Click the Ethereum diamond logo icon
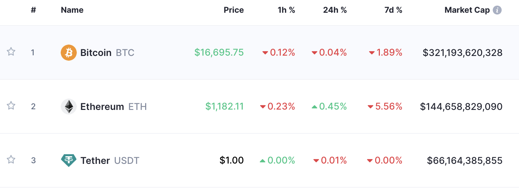The height and width of the screenshot is (189, 519). pos(69,107)
